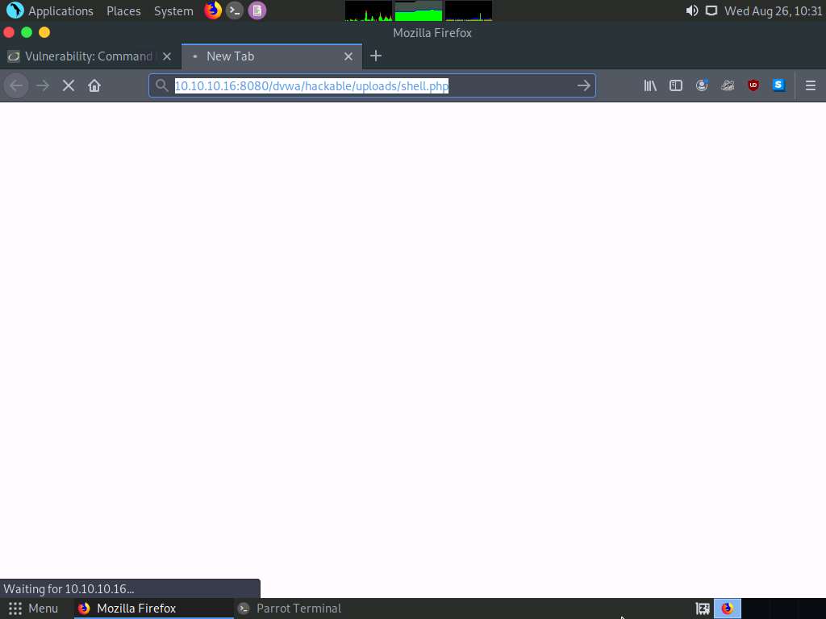The width and height of the screenshot is (826, 619).
Task: Open the Firefox account profile icon
Action: pos(701,85)
